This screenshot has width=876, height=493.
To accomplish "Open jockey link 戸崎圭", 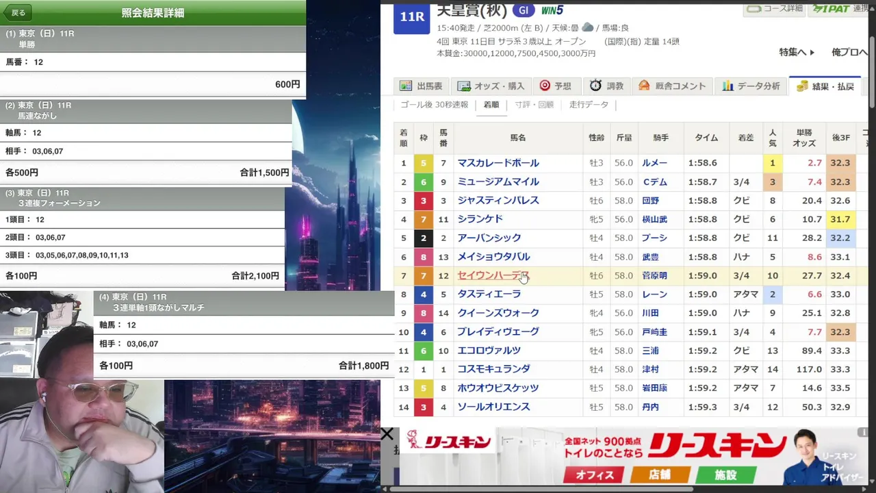I will [x=654, y=331].
